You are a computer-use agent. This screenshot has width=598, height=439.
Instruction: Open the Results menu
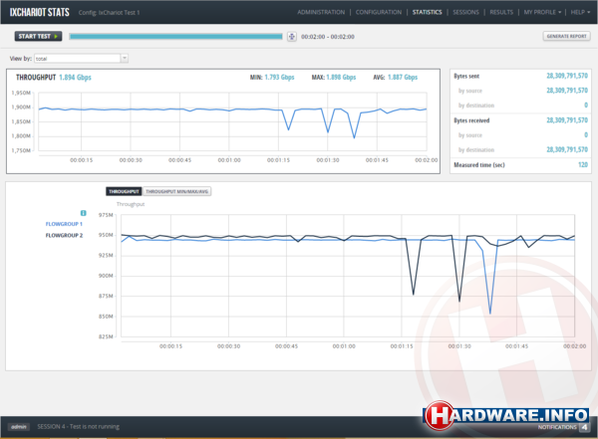coord(501,12)
